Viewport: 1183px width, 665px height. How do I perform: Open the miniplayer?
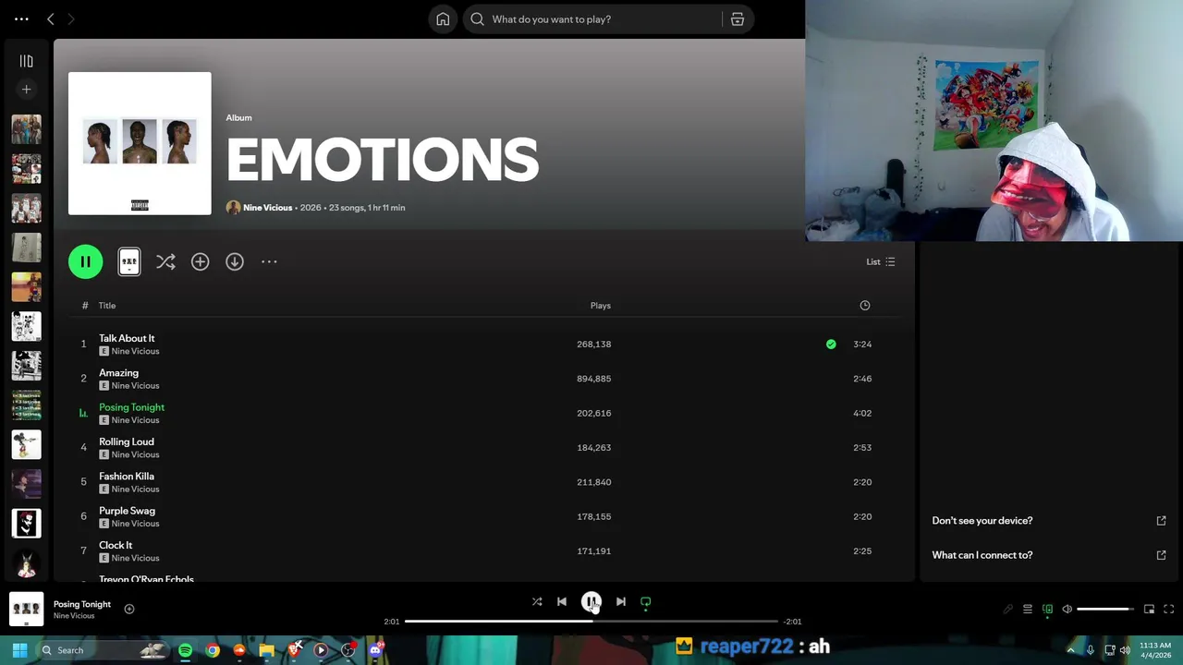tap(1149, 610)
